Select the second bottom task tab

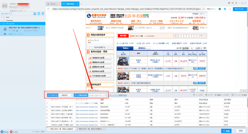(91, 129)
